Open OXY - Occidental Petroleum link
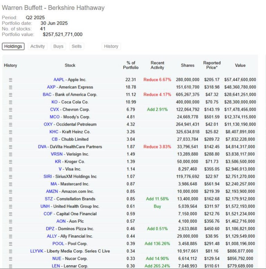 70,124
